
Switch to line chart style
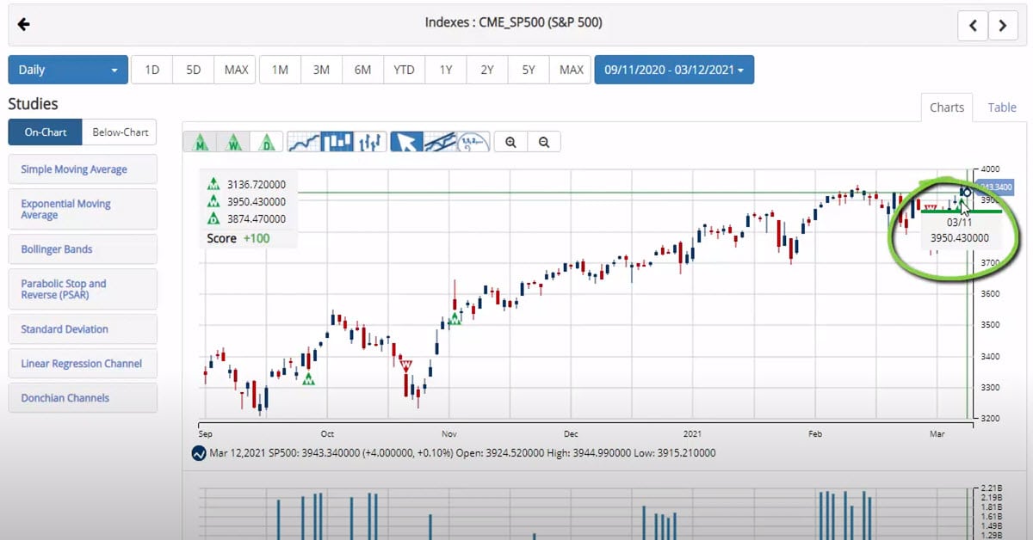pyautogui.click(x=303, y=142)
